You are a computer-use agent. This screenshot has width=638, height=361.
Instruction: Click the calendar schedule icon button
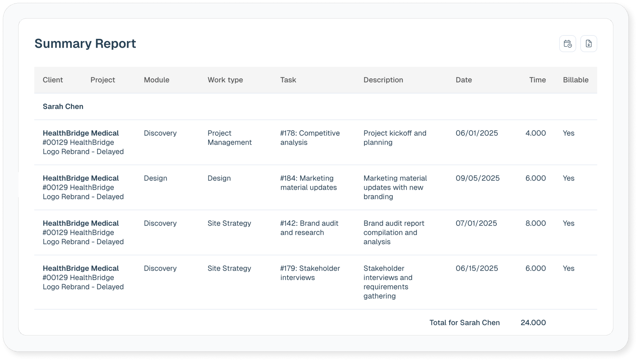(x=568, y=44)
